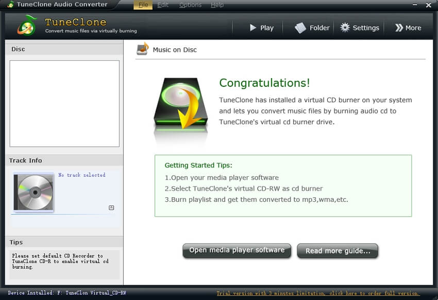The image size is (438, 300).
Task: Click the Device Installed status text
Action: [67, 293]
